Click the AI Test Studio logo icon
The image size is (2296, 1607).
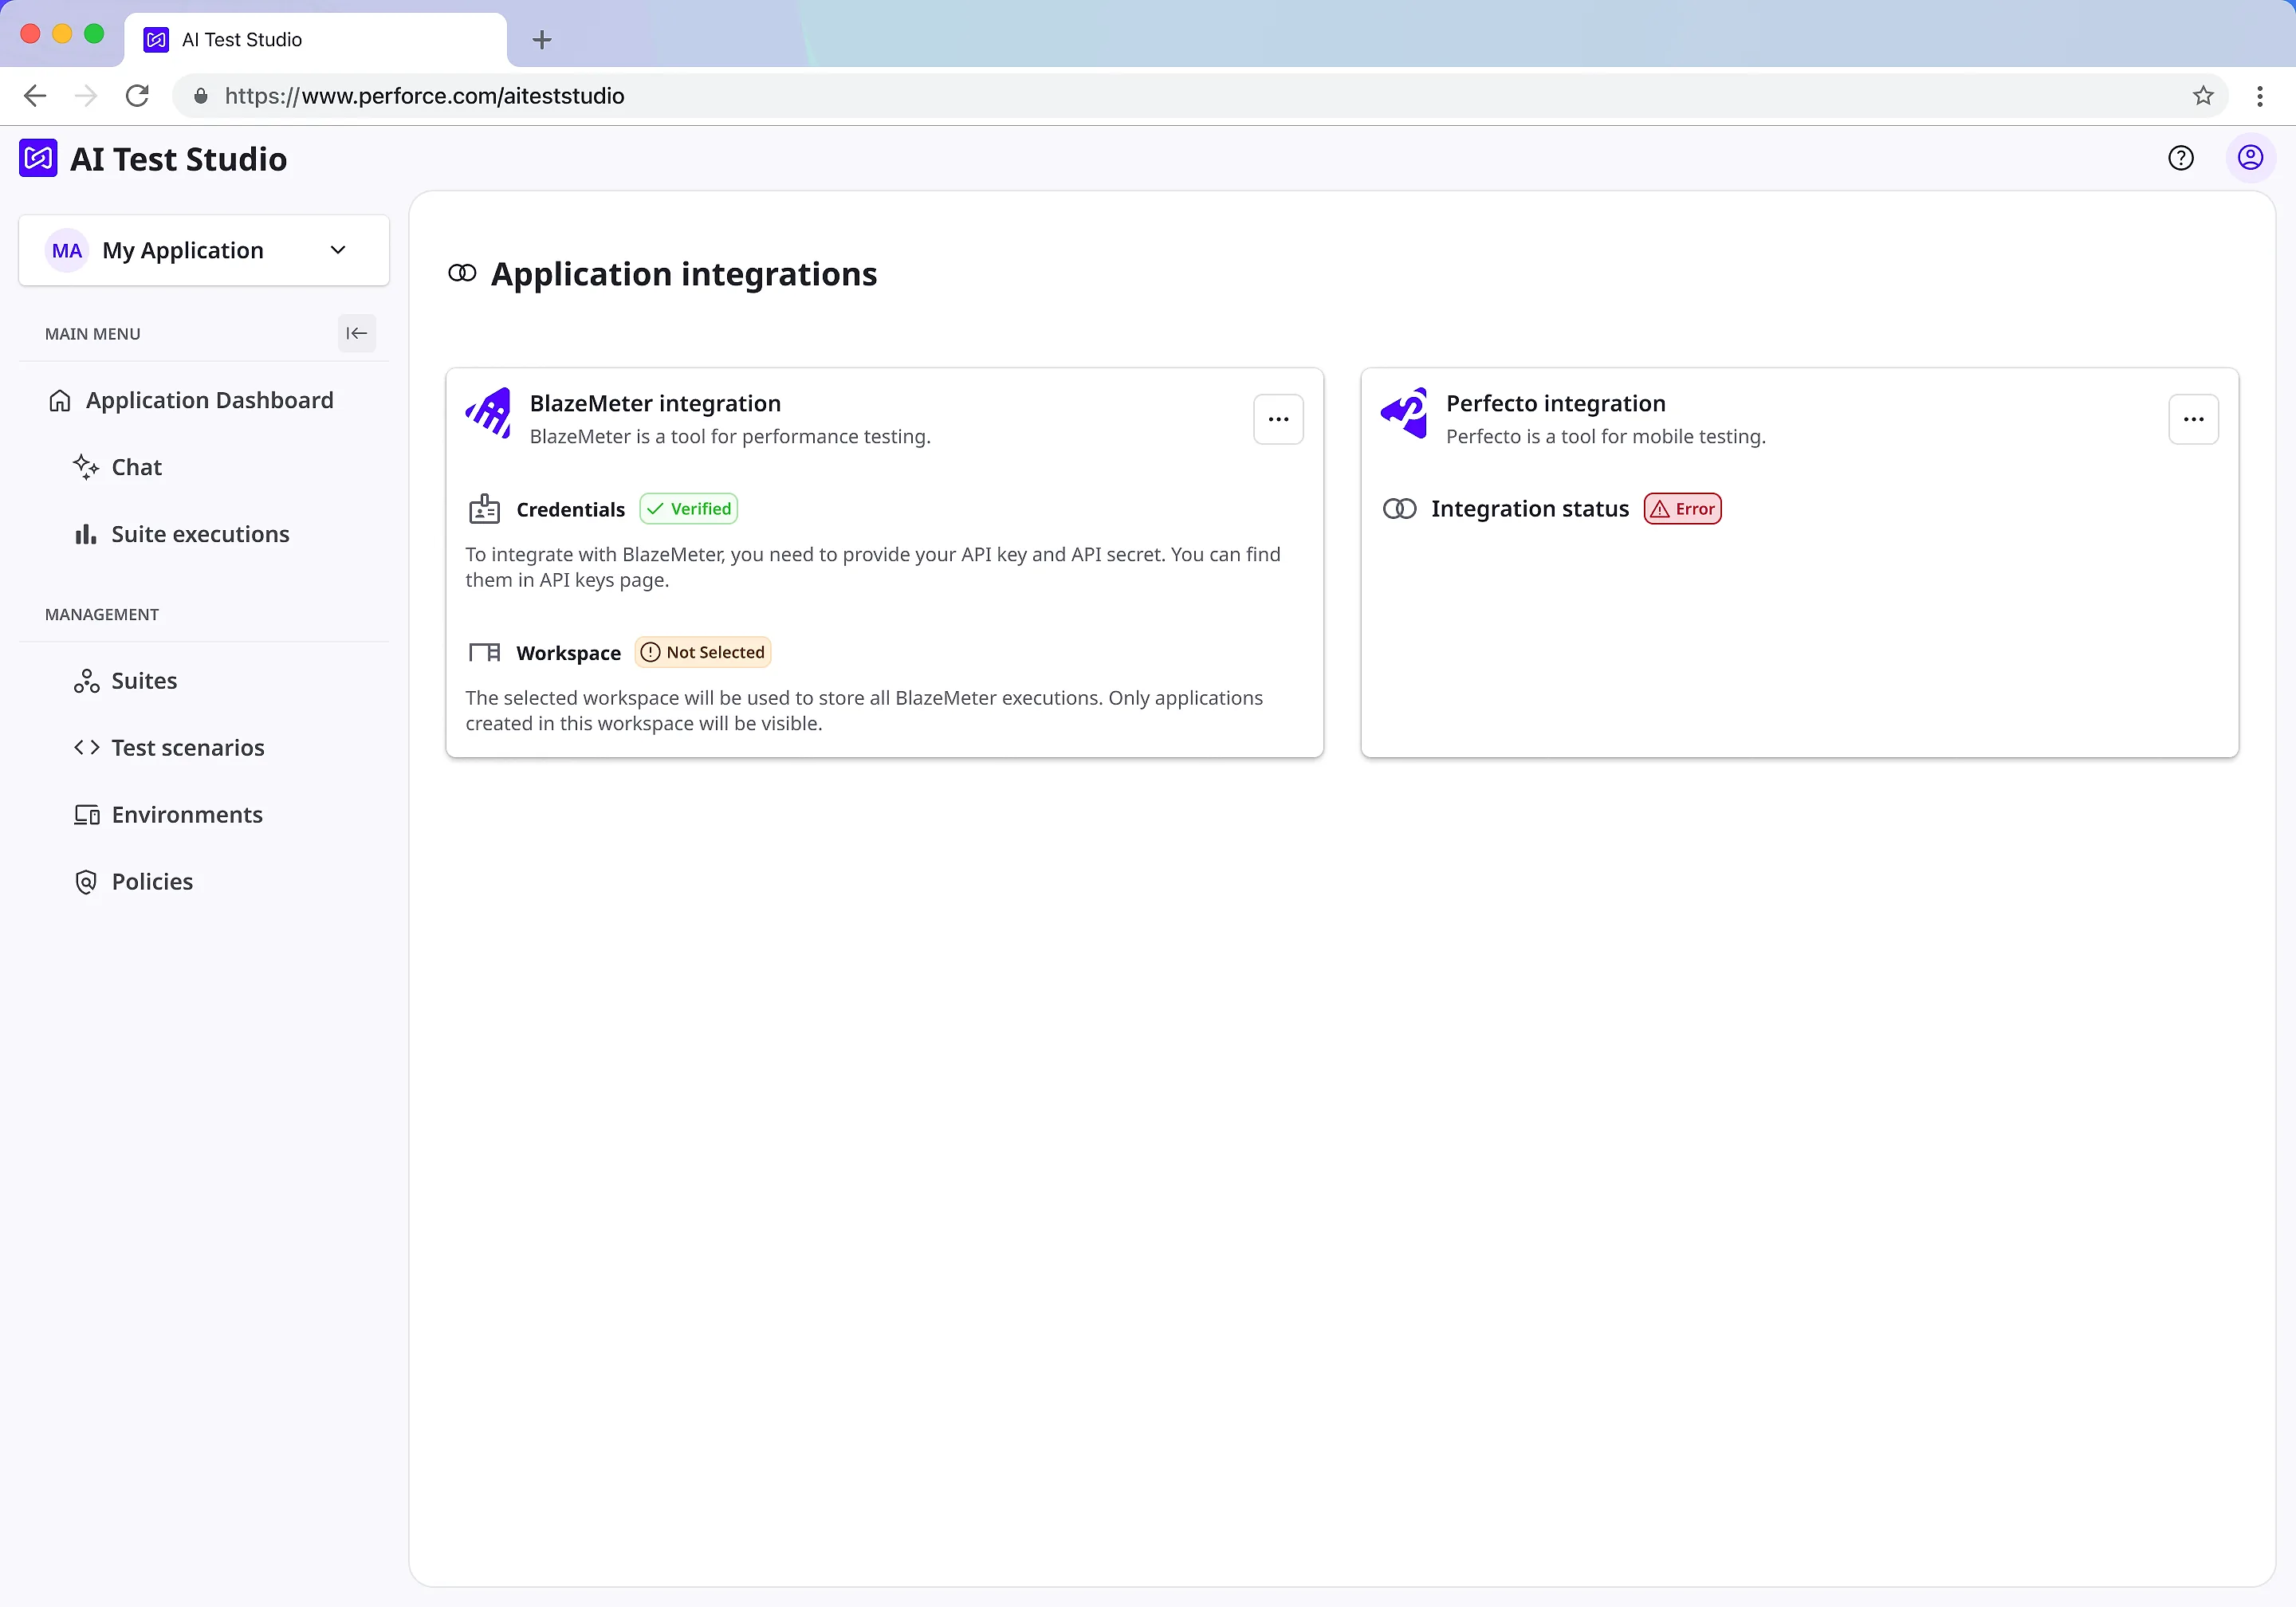[38, 158]
